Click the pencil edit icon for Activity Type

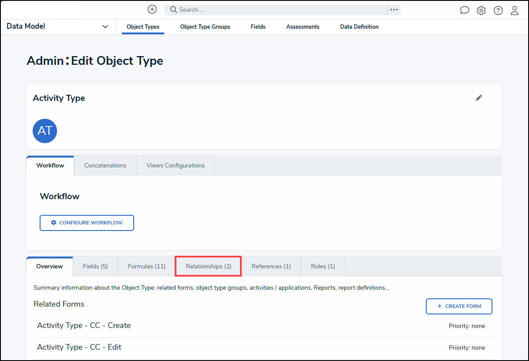coord(479,98)
